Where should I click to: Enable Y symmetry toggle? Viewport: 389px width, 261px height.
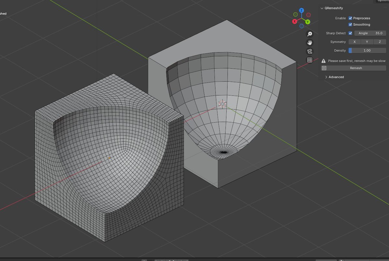(x=367, y=42)
